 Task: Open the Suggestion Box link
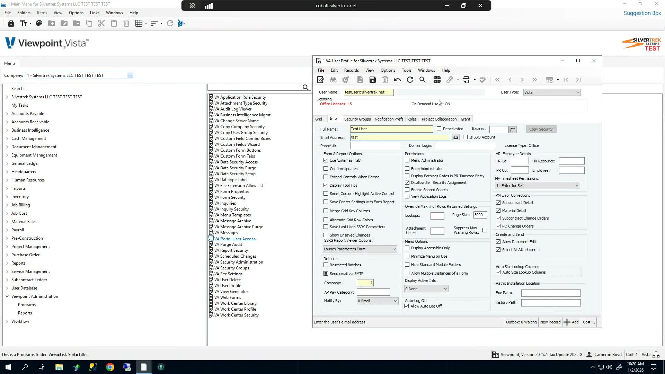(x=642, y=13)
